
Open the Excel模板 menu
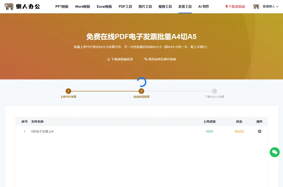point(104,7)
